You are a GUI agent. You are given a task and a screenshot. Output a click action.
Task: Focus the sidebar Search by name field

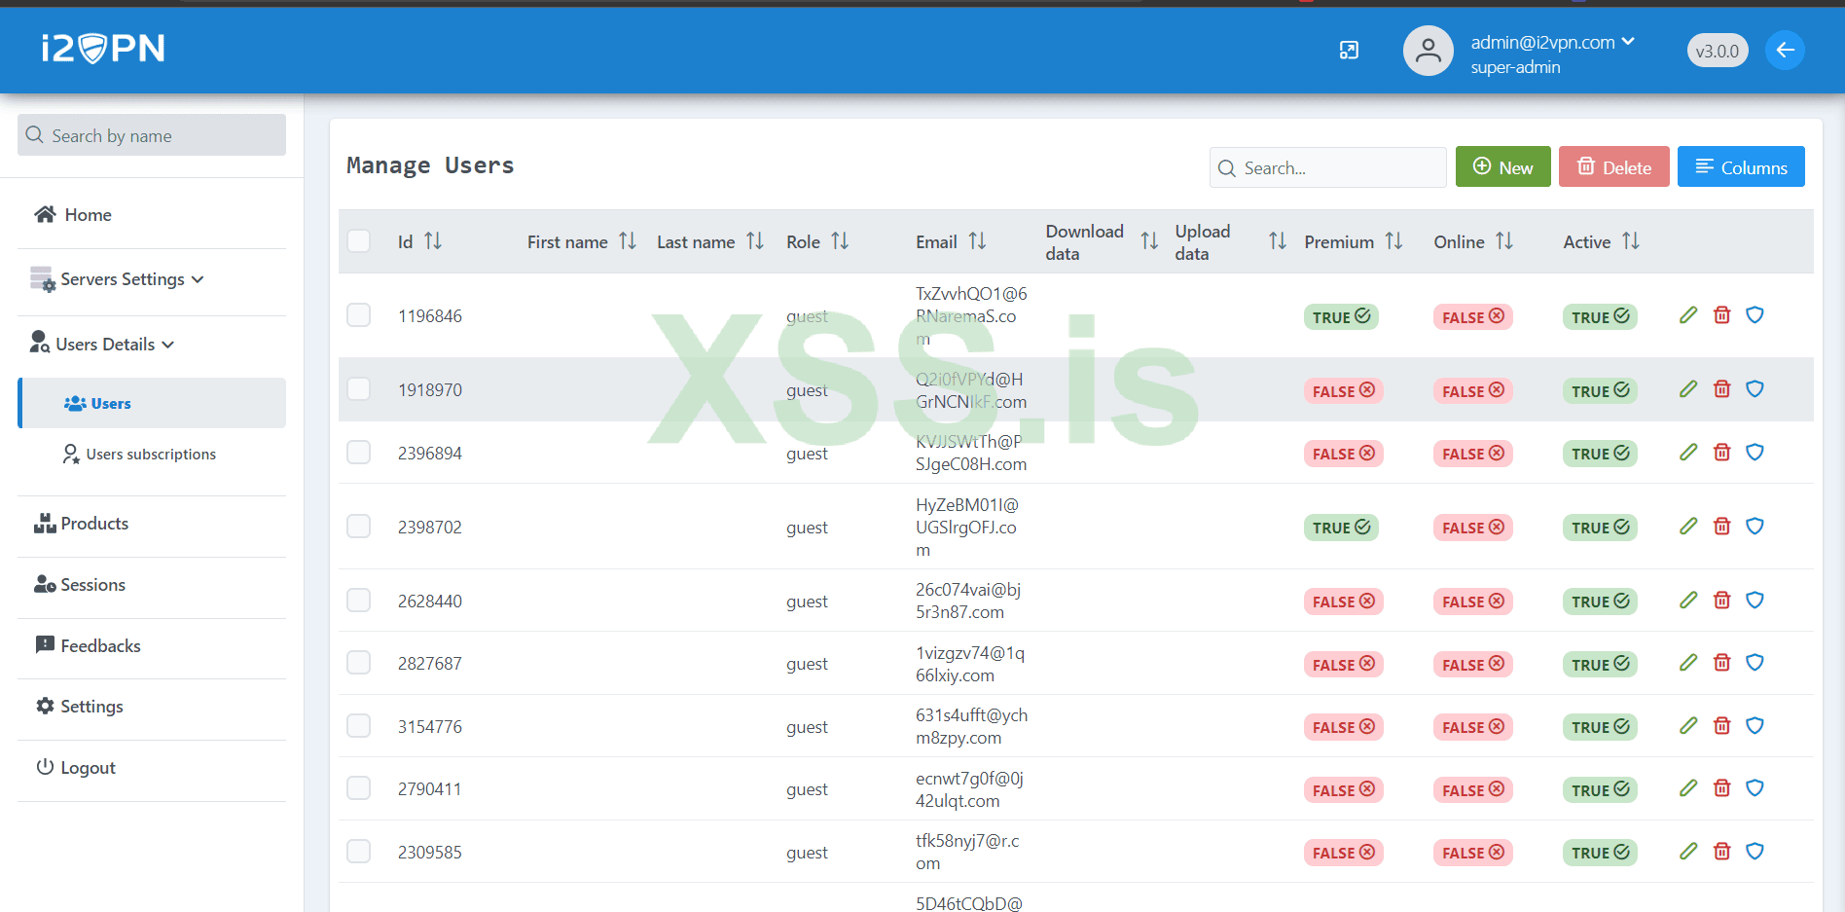[x=152, y=135]
